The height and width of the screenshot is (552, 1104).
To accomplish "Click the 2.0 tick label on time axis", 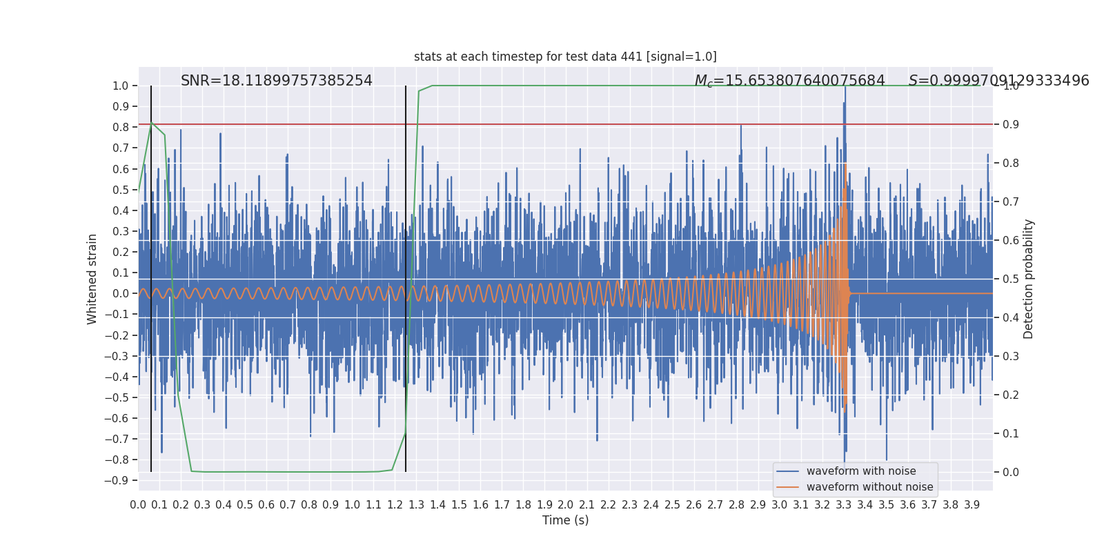I will point(566,505).
